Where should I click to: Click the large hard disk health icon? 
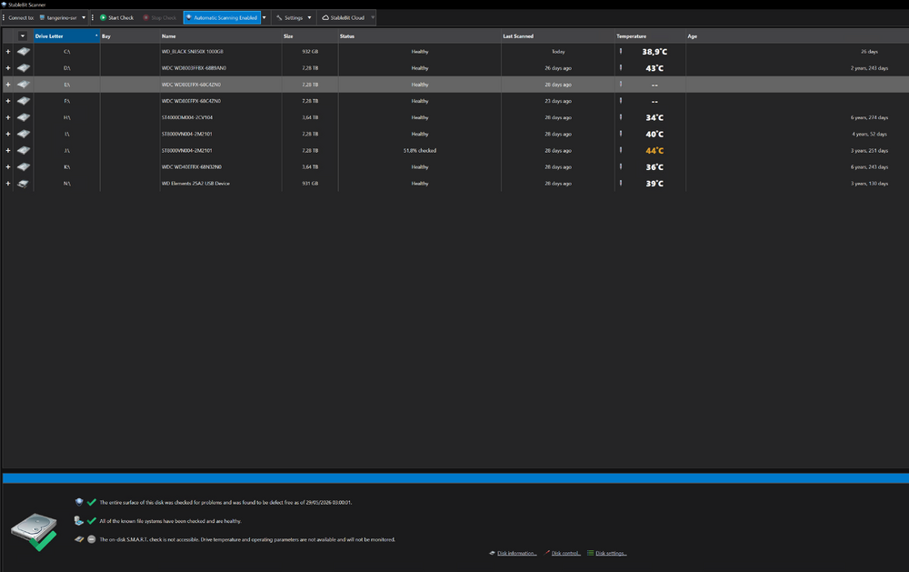click(35, 531)
